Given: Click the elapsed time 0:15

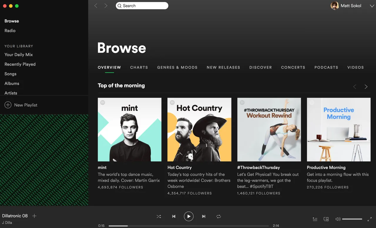Looking at the screenshot, I should click(101, 226).
